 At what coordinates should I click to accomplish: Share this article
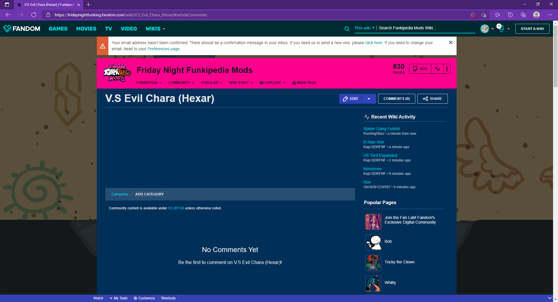point(432,99)
